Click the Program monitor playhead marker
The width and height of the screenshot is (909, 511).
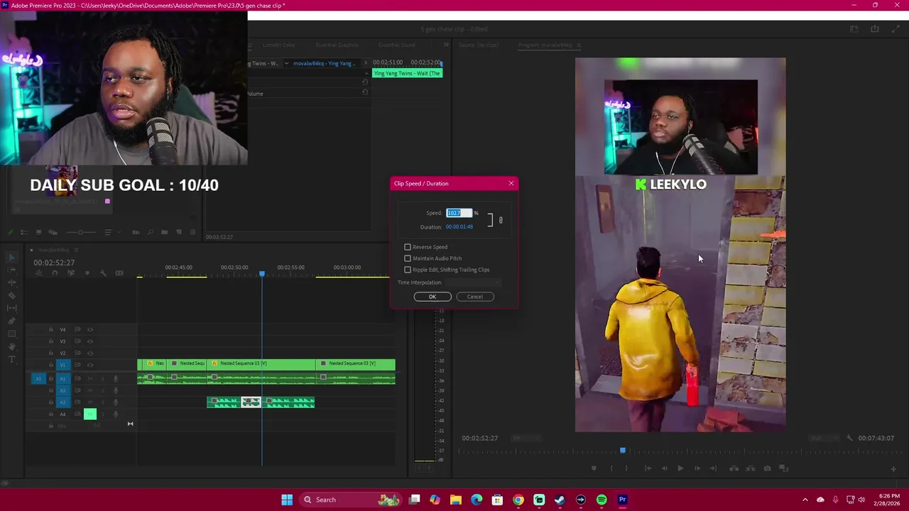tap(623, 450)
